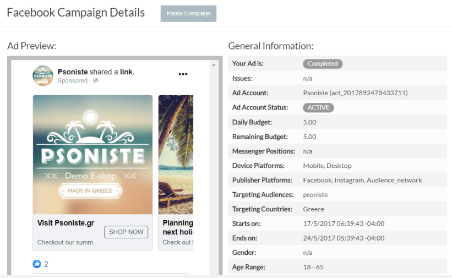Click the Pause Campaign button

[x=188, y=14]
